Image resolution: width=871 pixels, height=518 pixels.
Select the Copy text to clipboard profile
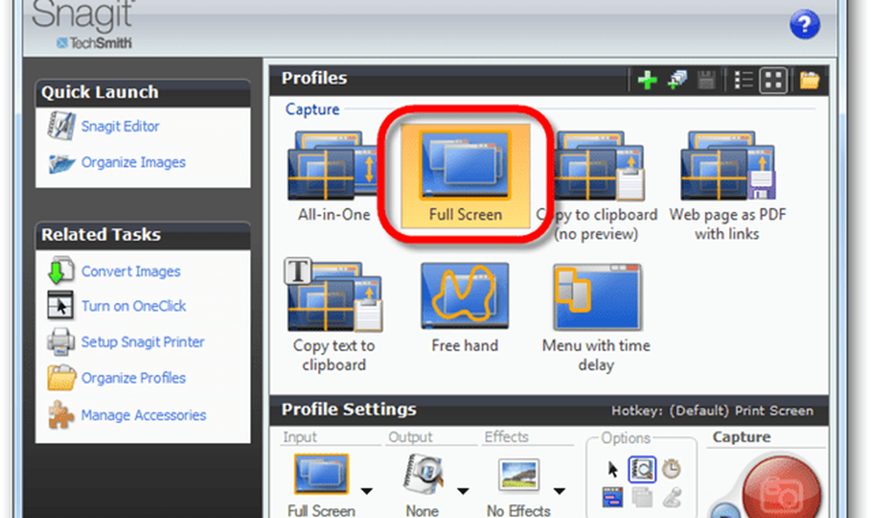pyautogui.click(x=334, y=315)
